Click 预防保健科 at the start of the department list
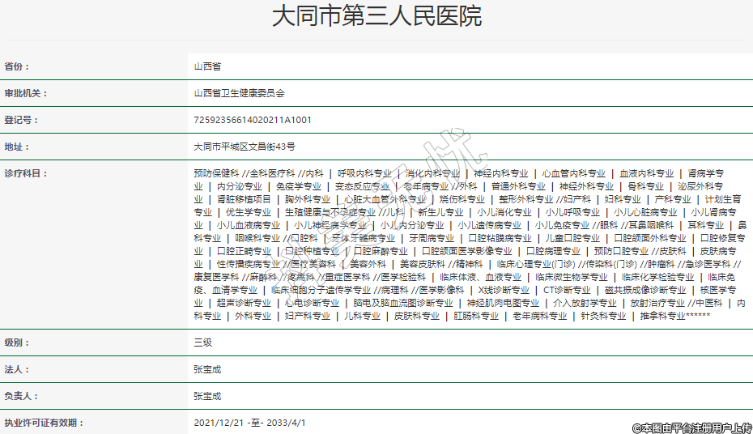Image resolution: width=753 pixels, height=434 pixels. [216, 173]
